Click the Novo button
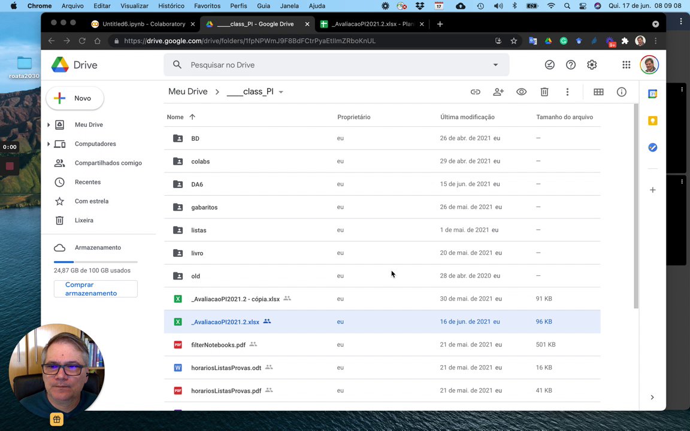Image resolution: width=690 pixels, height=431 pixels. click(x=75, y=98)
